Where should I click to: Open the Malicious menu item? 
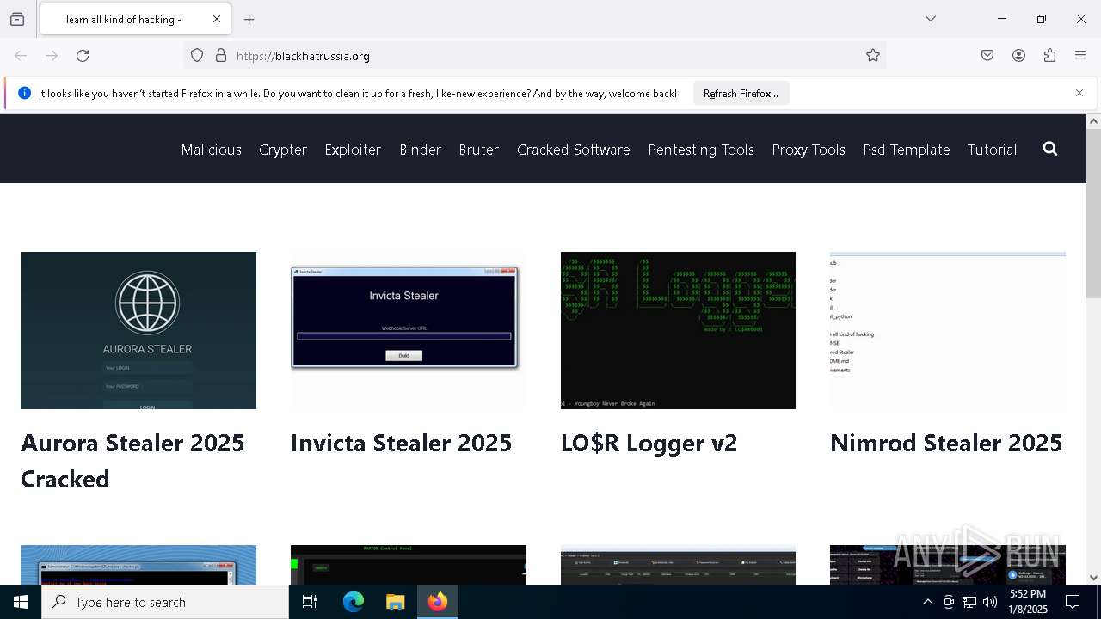pos(211,150)
